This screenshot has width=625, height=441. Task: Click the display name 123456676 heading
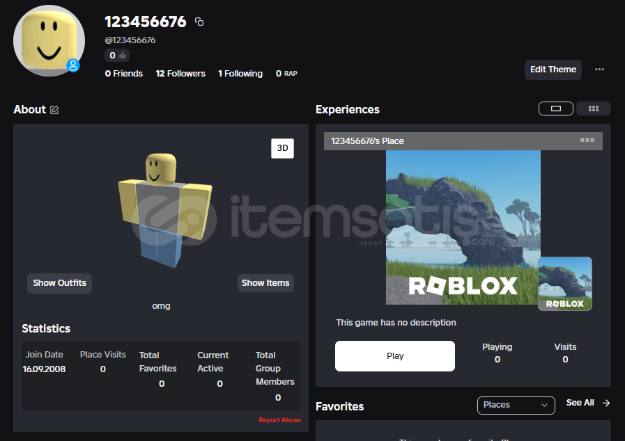146,22
